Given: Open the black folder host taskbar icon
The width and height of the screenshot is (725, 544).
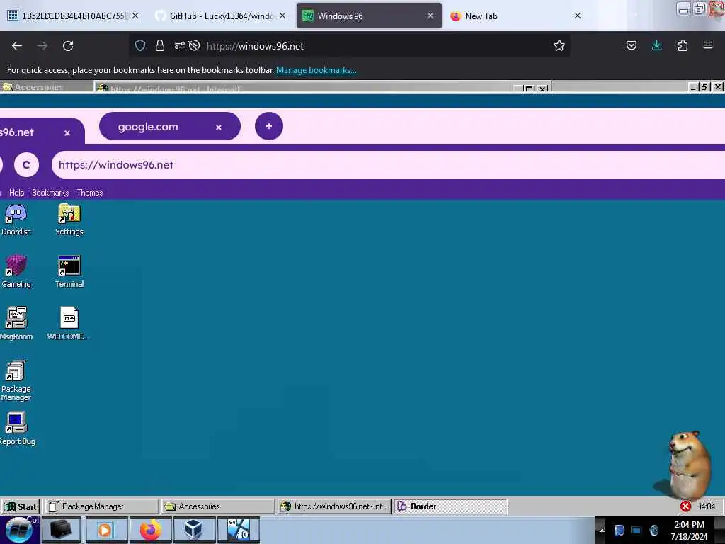Looking at the screenshot, I should point(62,530).
